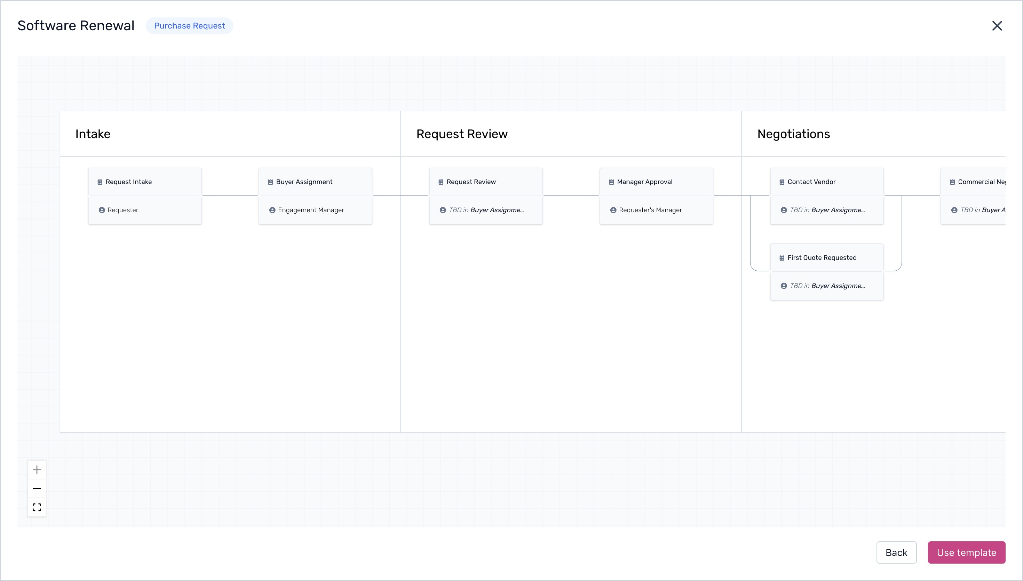Click the assignee icon next to Engagement Manager
This screenshot has height=581, width=1023.
pyautogui.click(x=273, y=210)
